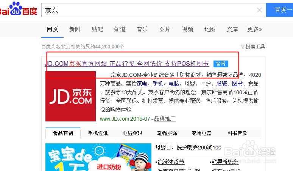Select the 食品百货 category tab

[63, 133]
